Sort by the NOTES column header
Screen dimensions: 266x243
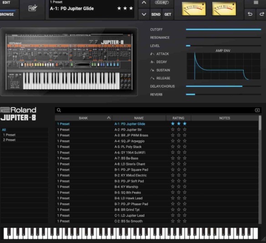pyautogui.click(x=225, y=118)
